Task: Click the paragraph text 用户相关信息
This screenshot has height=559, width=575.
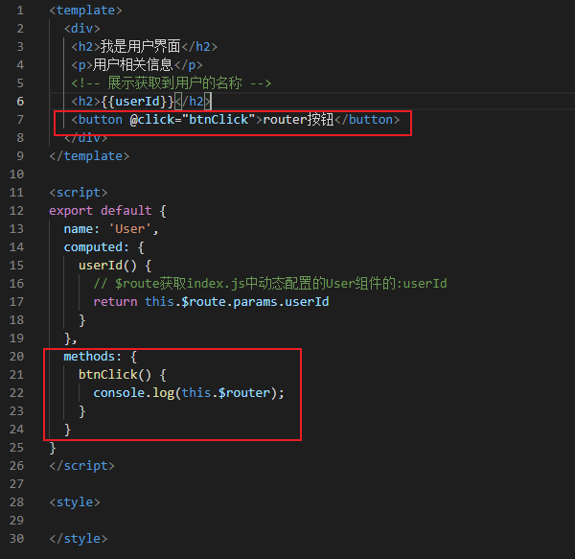Action: coord(133,65)
